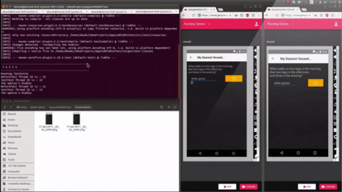Tap the recent apps square on left device
The width and height of the screenshot is (342, 192).
point(234,153)
